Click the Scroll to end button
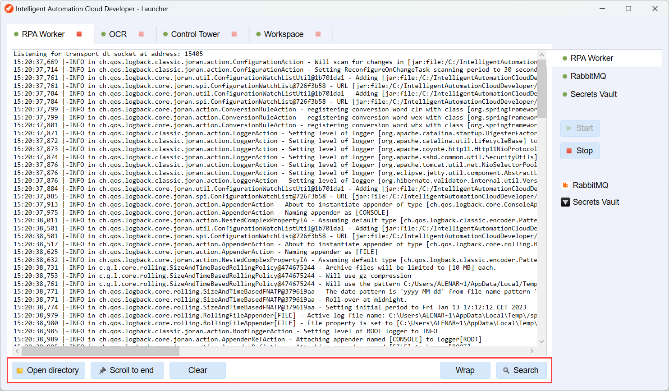This screenshot has height=391, width=669. pyautogui.click(x=127, y=370)
